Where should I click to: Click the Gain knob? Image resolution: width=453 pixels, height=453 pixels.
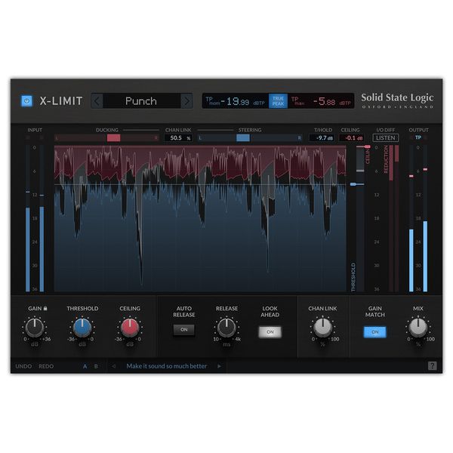tap(35, 328)
